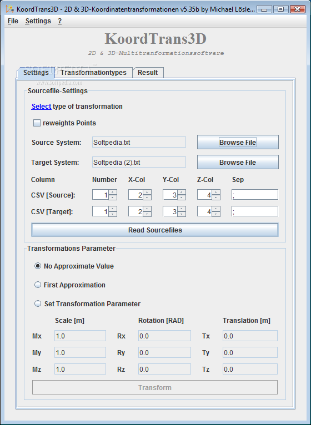The image size is (311, 425).
Task: Click the CSV Source separator field
Action: (255, 195)
